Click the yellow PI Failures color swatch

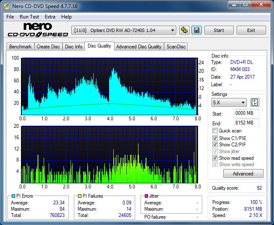tap(80, 196)
